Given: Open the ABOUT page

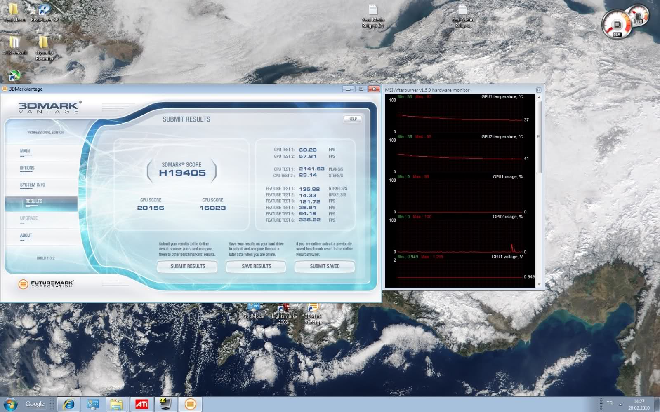Looking at the screenshot, I should point(26,236).
